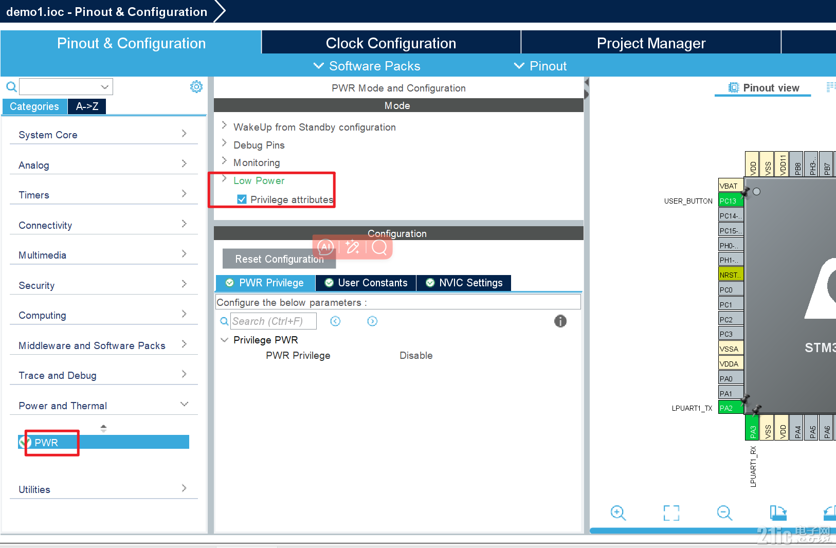Zoom out on the chip pinout
836x548 pixels.
pyautogui.click(x=724, y=513)
